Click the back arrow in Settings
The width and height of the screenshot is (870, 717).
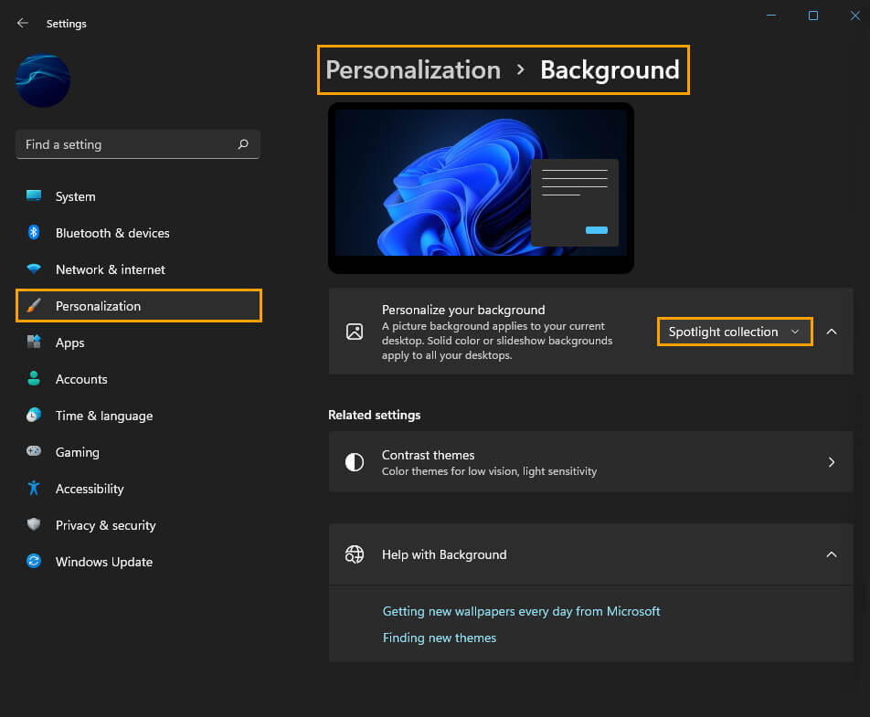[x=23, y=23]
